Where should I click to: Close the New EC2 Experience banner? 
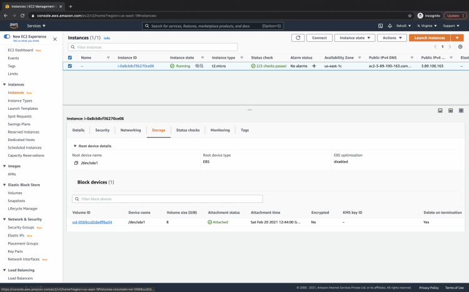pyautogui.click(x=55, y=39)
